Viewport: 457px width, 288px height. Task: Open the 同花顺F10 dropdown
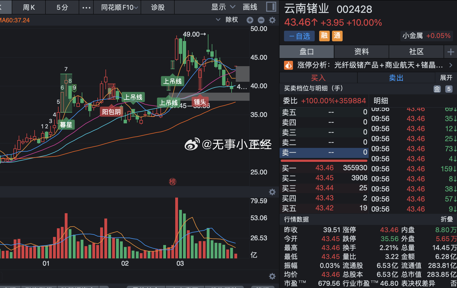coord(117,7)
